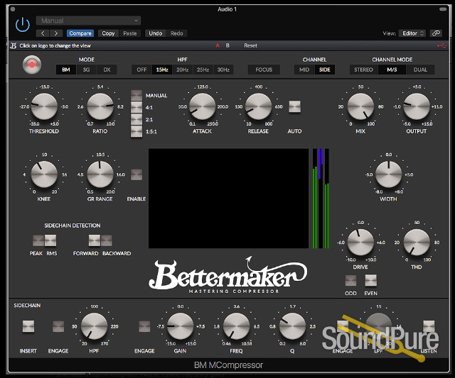The image size is (455, 378).
Task: Select the MANUAL ratio switch
Action: pos(136,96)
